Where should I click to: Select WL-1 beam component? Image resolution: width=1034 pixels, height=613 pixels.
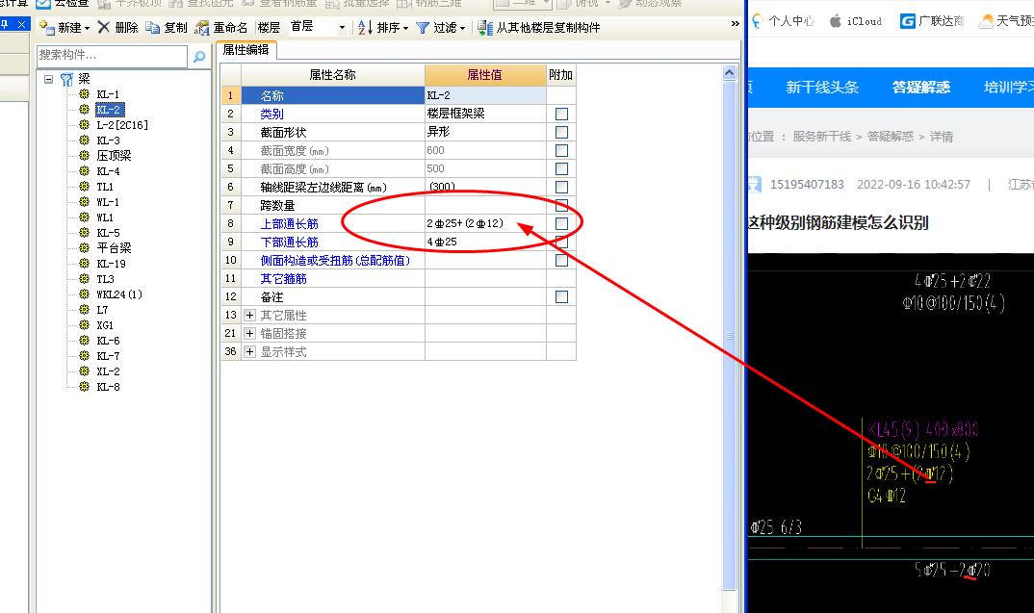(108, 202)
